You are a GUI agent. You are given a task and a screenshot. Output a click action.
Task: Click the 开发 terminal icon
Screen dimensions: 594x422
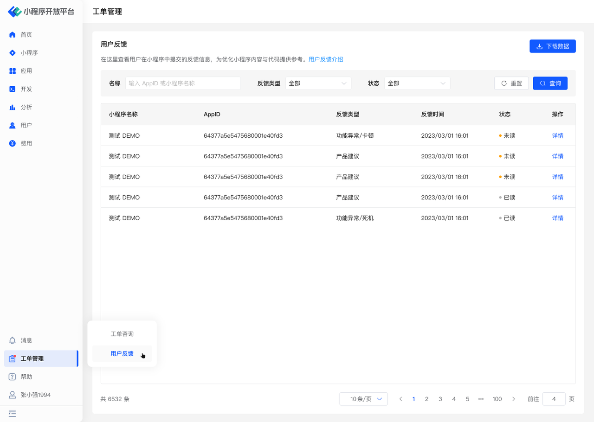click(x=13, y=89)
